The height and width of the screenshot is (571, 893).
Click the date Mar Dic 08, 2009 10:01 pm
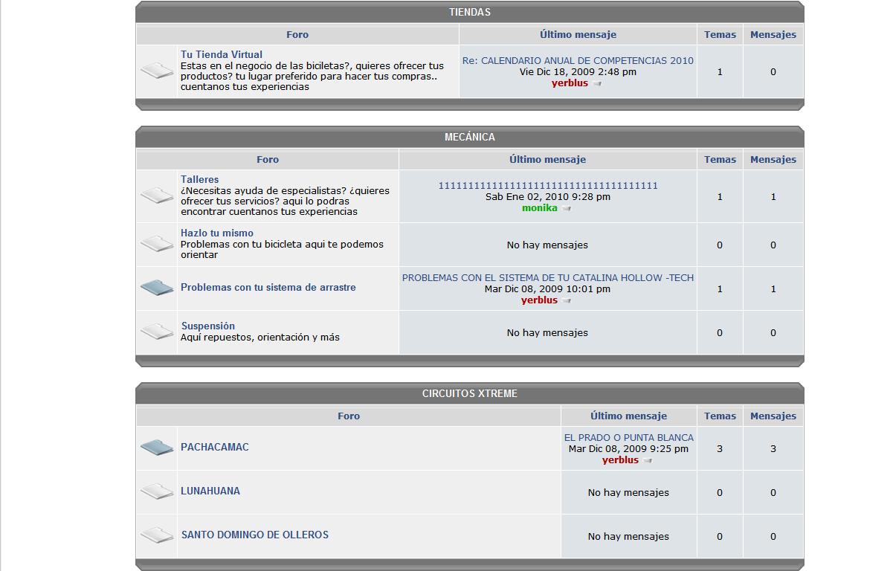coord(547,289)
